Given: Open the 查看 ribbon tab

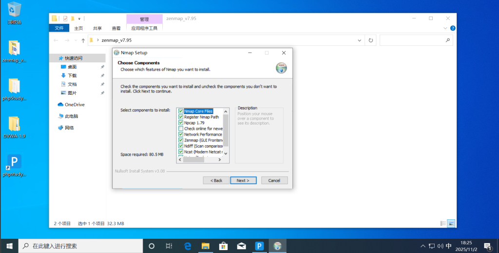Looking at the screenshot, I should tap(116, 28).
